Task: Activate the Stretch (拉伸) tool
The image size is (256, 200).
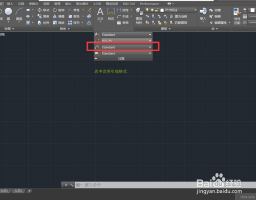Action: point(44,23)
